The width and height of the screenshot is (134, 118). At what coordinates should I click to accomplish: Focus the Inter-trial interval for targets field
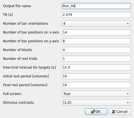pos(96,68)
